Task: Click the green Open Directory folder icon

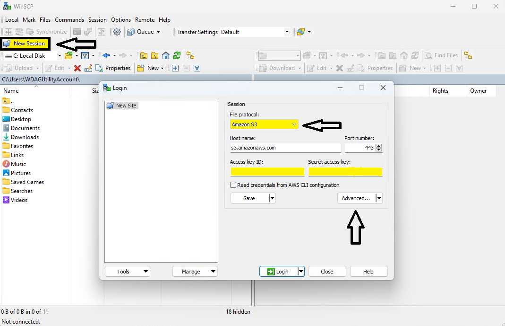Action: [68, 55]
